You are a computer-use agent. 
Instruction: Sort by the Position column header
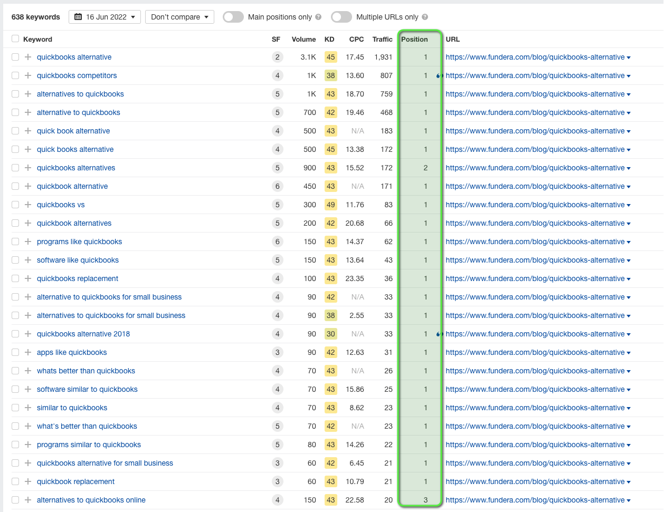click(x=414, y=39)
